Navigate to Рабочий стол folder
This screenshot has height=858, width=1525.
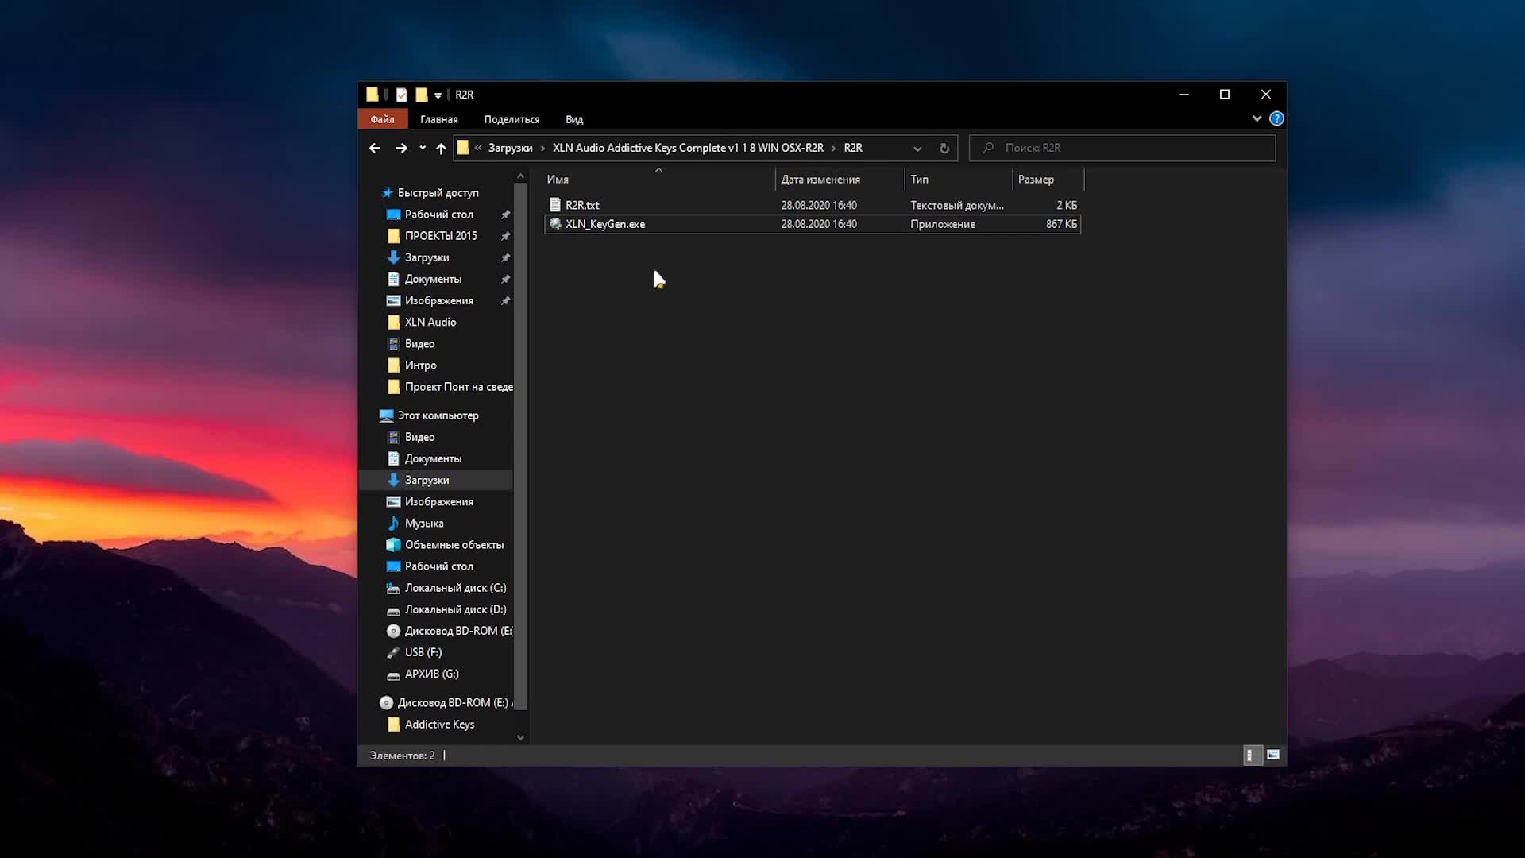point(439,214)
